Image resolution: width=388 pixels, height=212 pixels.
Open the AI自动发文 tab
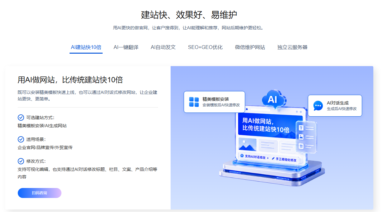(x=163, y=47)
